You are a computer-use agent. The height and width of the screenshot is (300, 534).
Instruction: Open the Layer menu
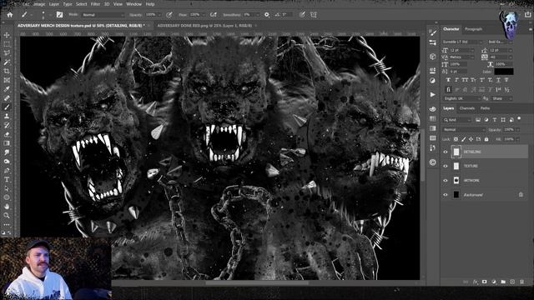pyautogui.click(x=54, y=4)
